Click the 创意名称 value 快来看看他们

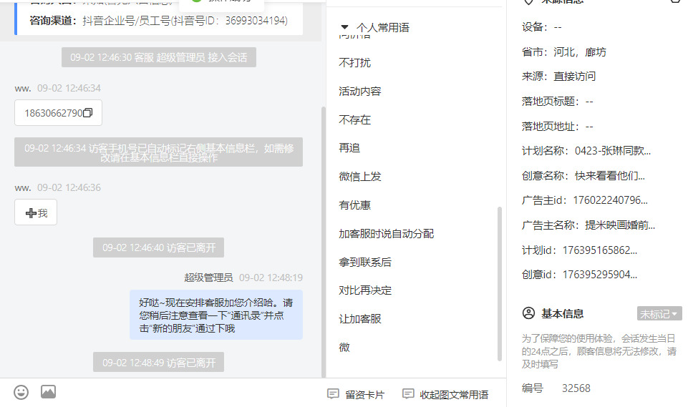point(610,176)
